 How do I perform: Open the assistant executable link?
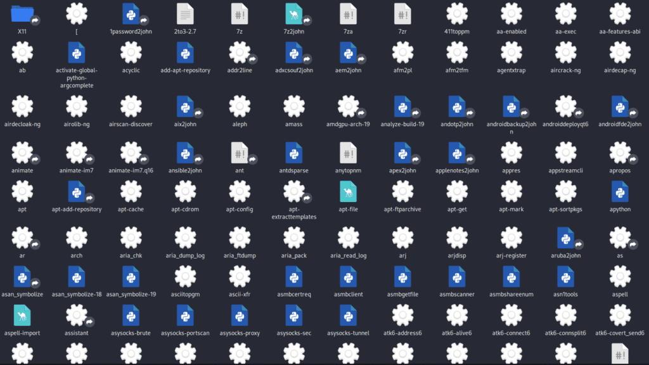(x=77, y=315)
